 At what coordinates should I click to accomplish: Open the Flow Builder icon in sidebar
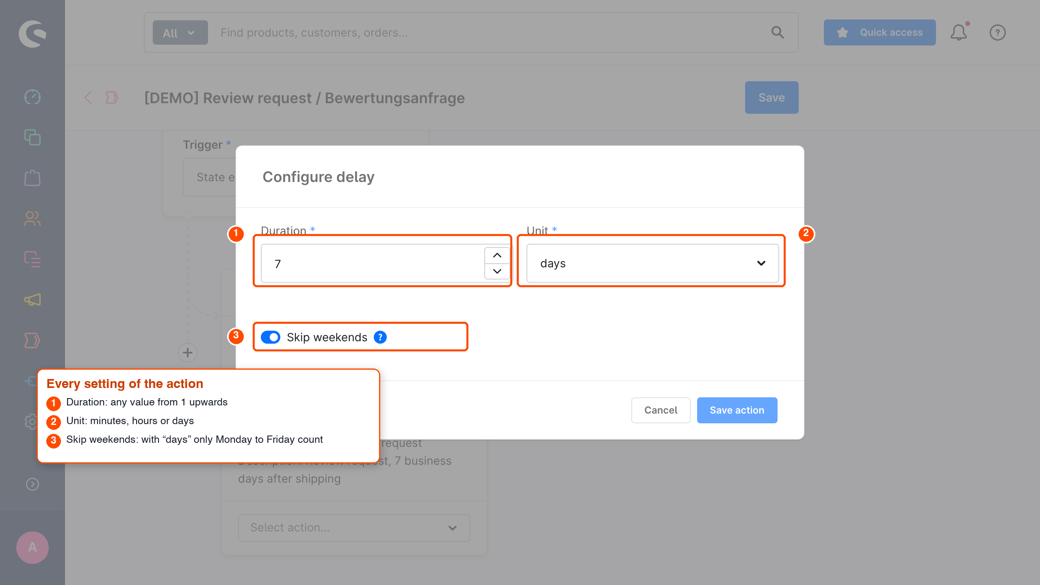click(32, 340)
